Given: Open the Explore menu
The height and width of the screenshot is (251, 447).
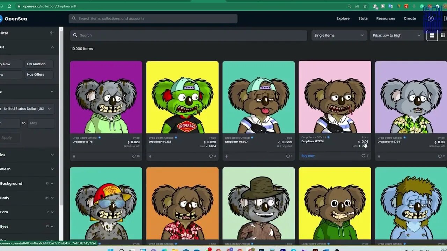Looking at the screenshot, I should 343,18.
